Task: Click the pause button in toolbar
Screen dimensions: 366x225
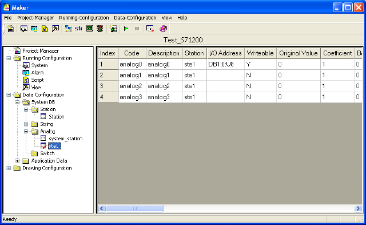Action: pyautogui.click(x=137, y=29)
